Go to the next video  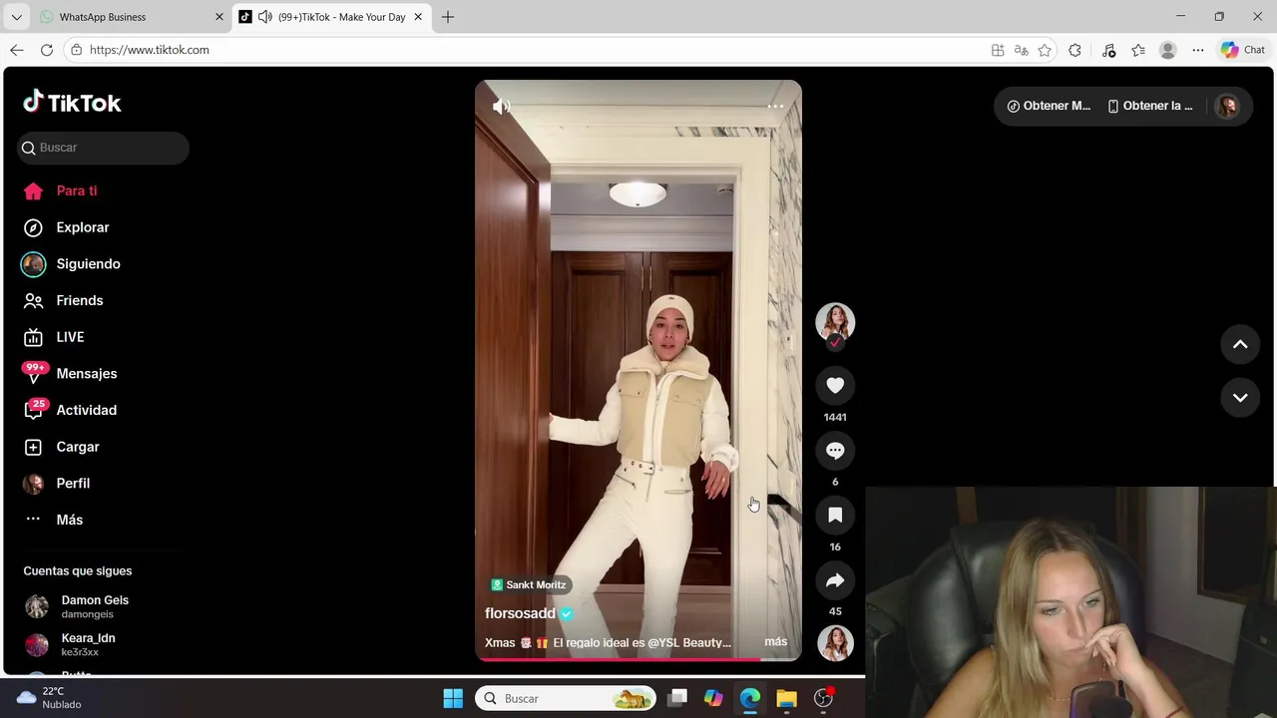click(1240, 397)
